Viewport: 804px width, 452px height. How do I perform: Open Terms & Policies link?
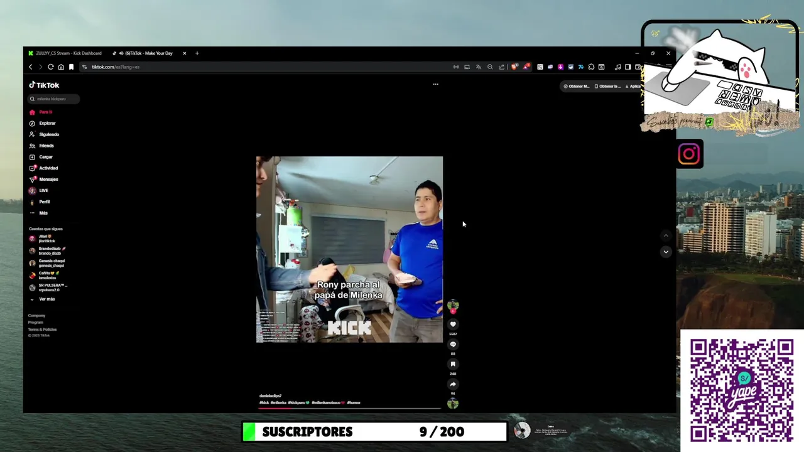[42, 330]
